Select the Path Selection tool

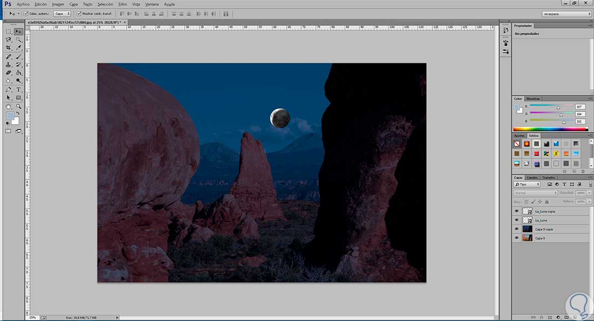pyautogui.click(x=8, y=98)
